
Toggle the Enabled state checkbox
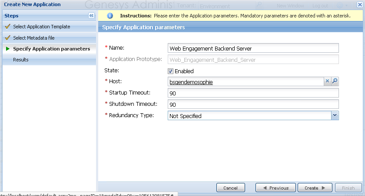(171, 71)
